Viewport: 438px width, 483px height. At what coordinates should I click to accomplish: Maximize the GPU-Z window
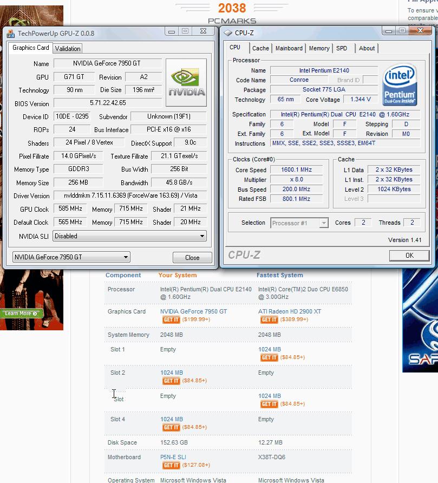185,31
